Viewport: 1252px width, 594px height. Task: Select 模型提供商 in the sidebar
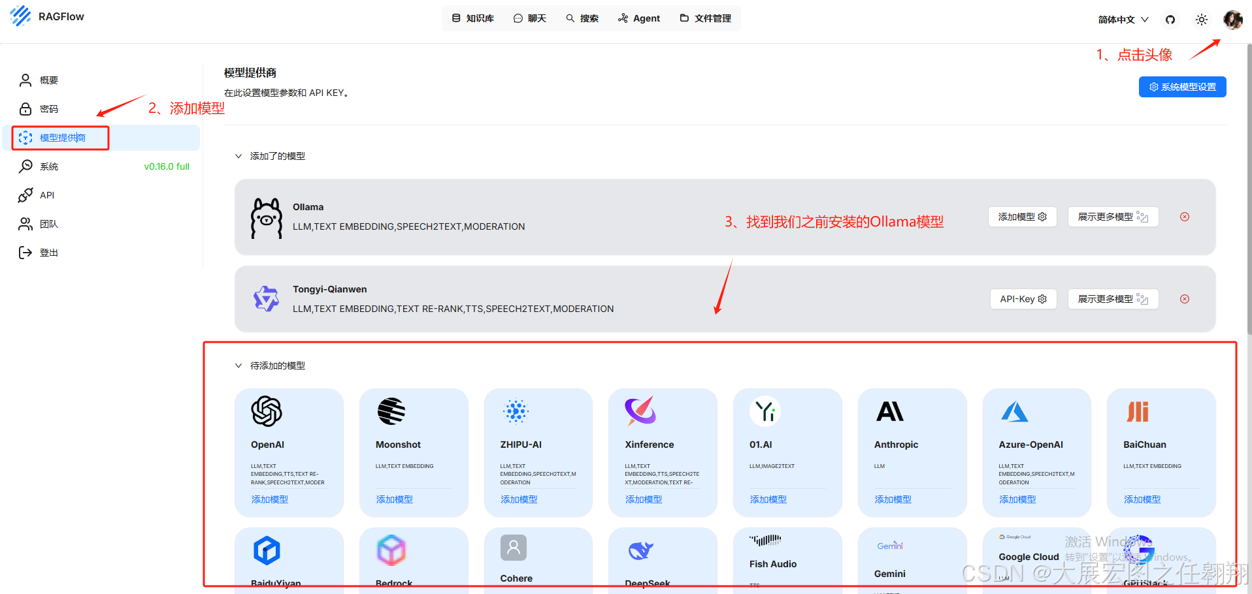(x=101, y=138)
